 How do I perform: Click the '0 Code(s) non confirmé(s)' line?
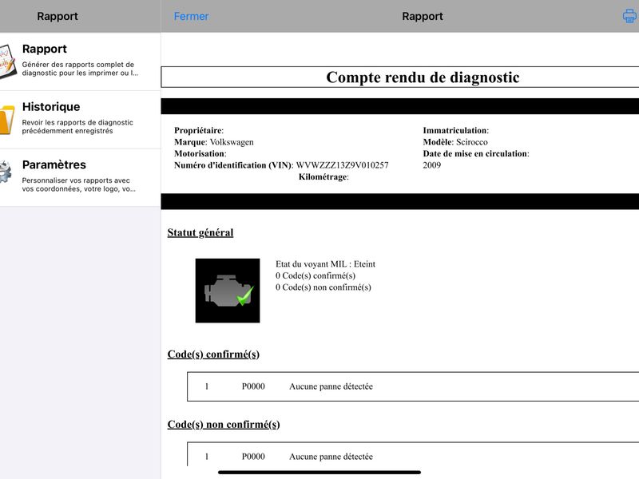coord(323,287)
